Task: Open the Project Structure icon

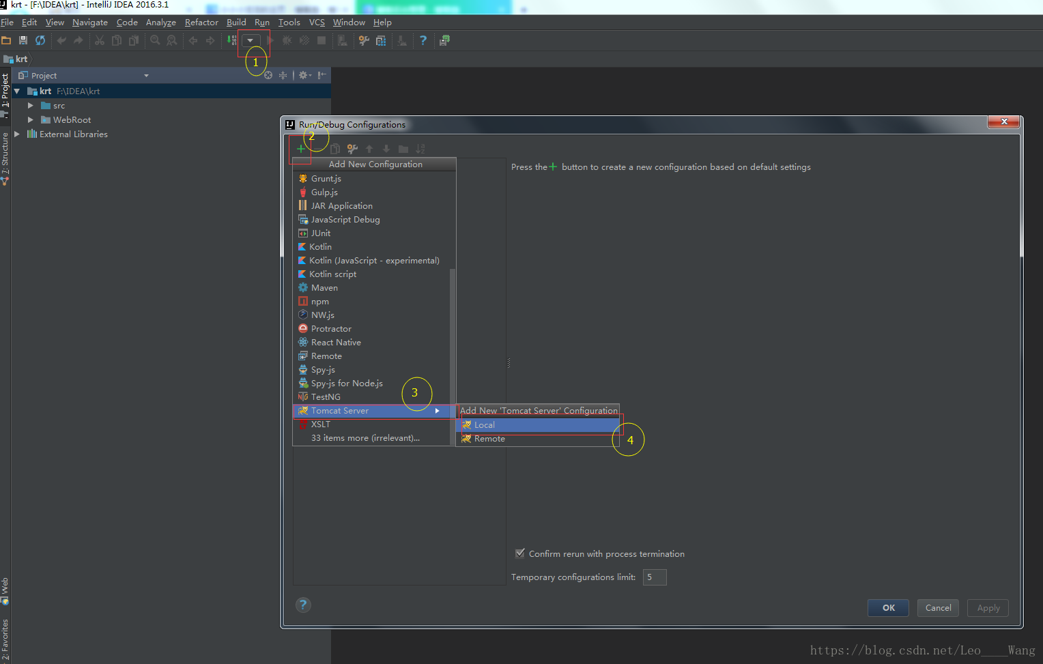Action: [x=381, y=40]
